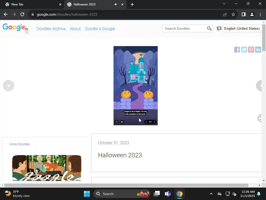Go to previous slide in doodle
Viewport: 266px width, 200px height.
146,122
